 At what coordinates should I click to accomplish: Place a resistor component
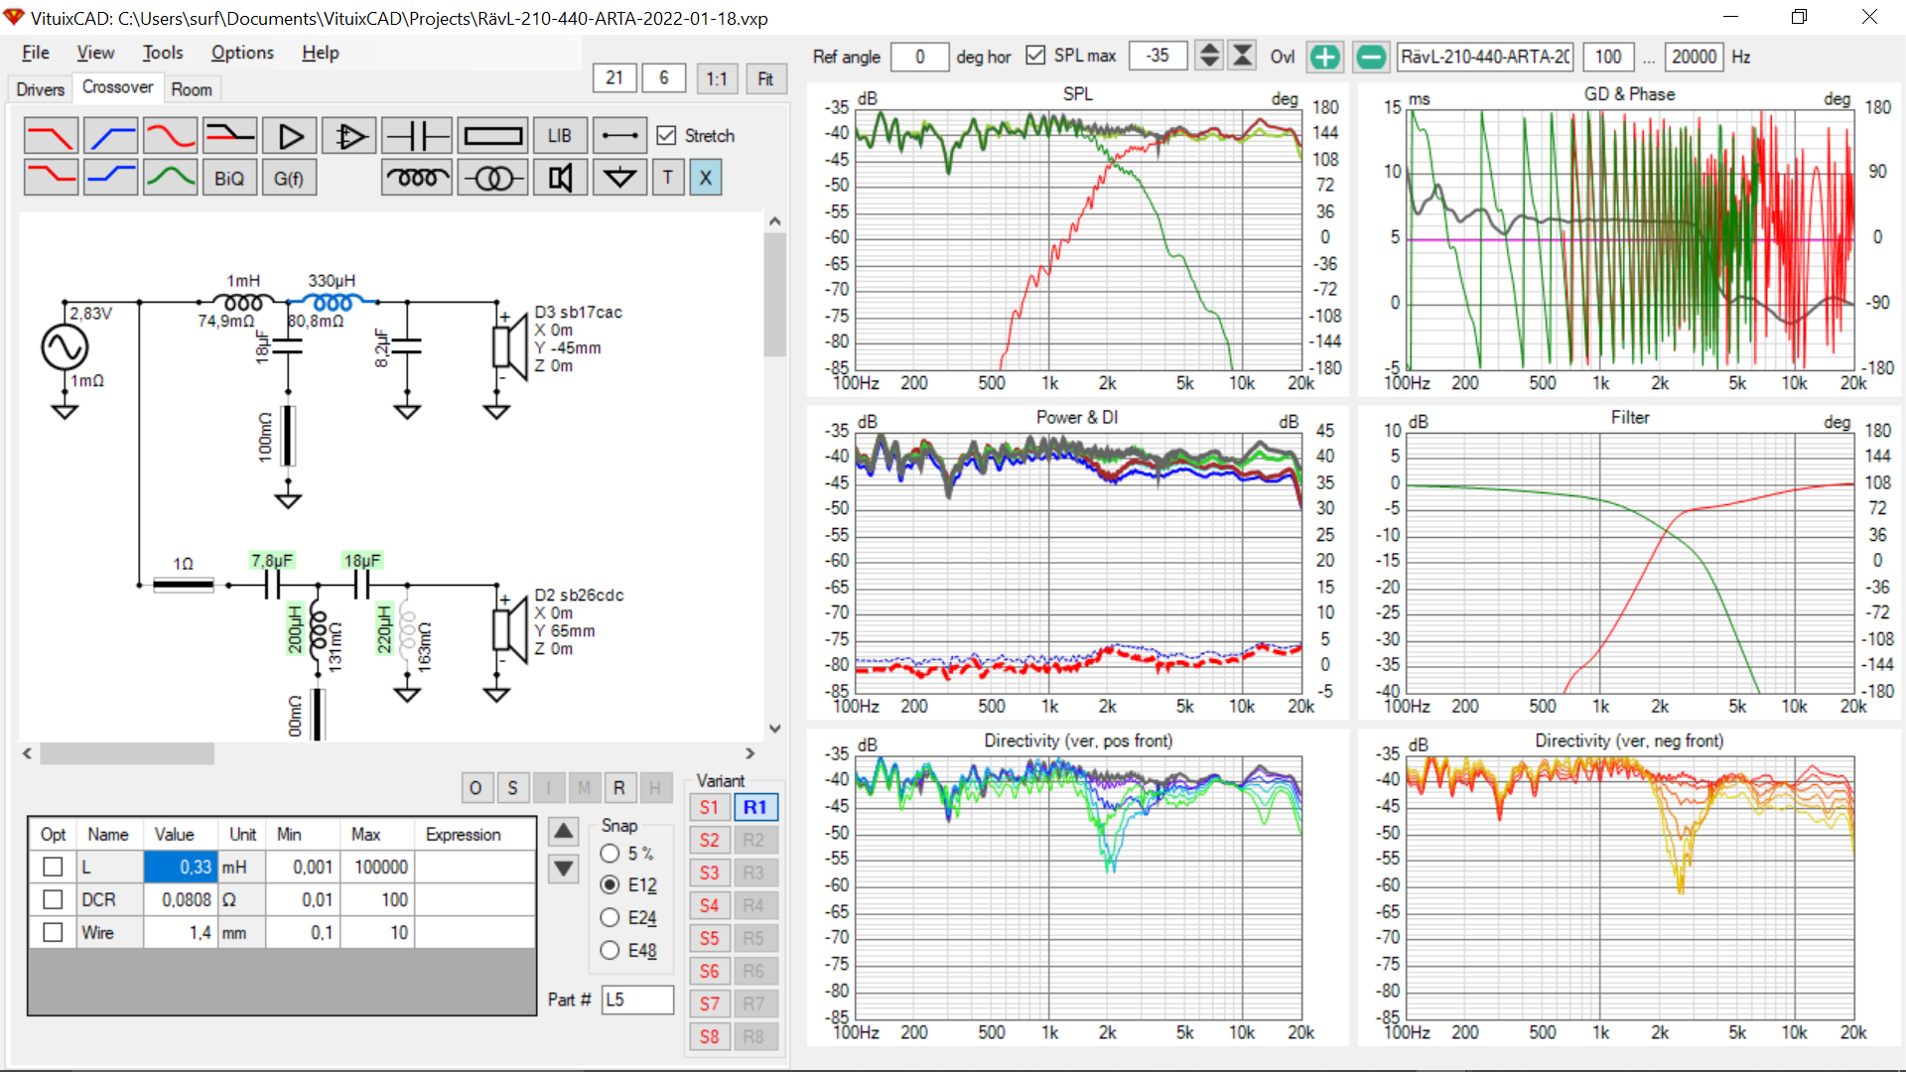tap(492, 136)
